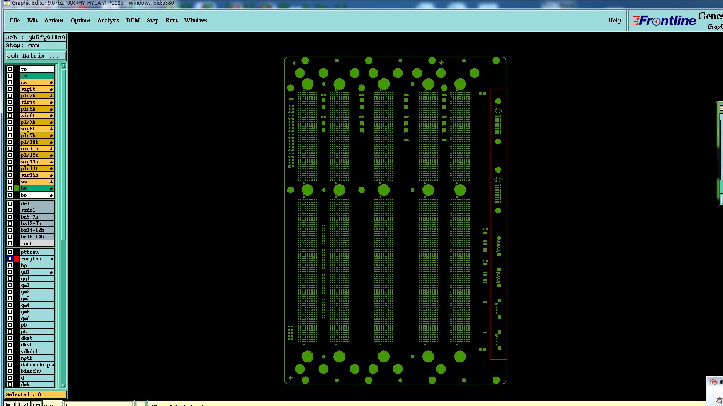Click the green color swatch of bs layer
This screenshot has width=723, height=406.
17,188
